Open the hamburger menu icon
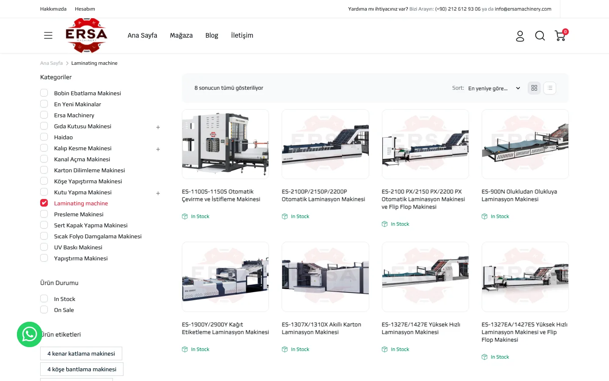The width and height of the screenshot is (609, 381). click(48, 36)
